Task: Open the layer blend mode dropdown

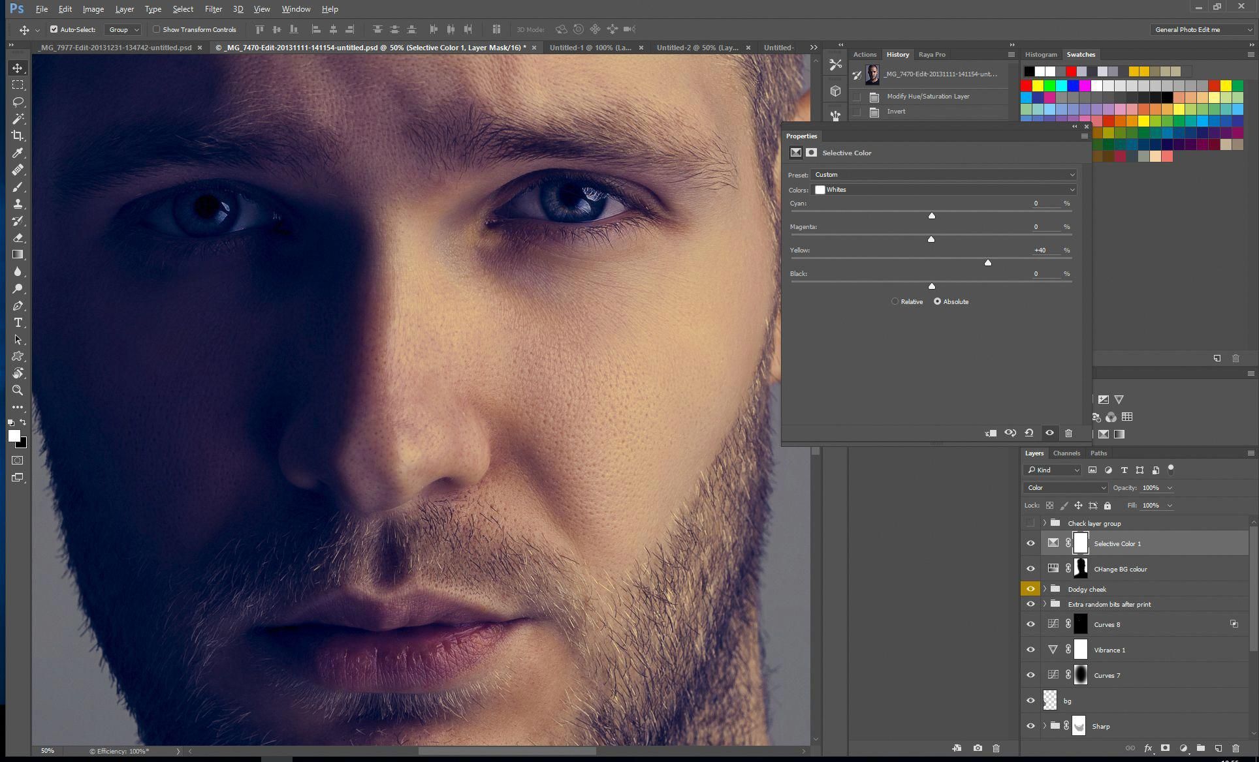Action: click(x=1066, y=488)
